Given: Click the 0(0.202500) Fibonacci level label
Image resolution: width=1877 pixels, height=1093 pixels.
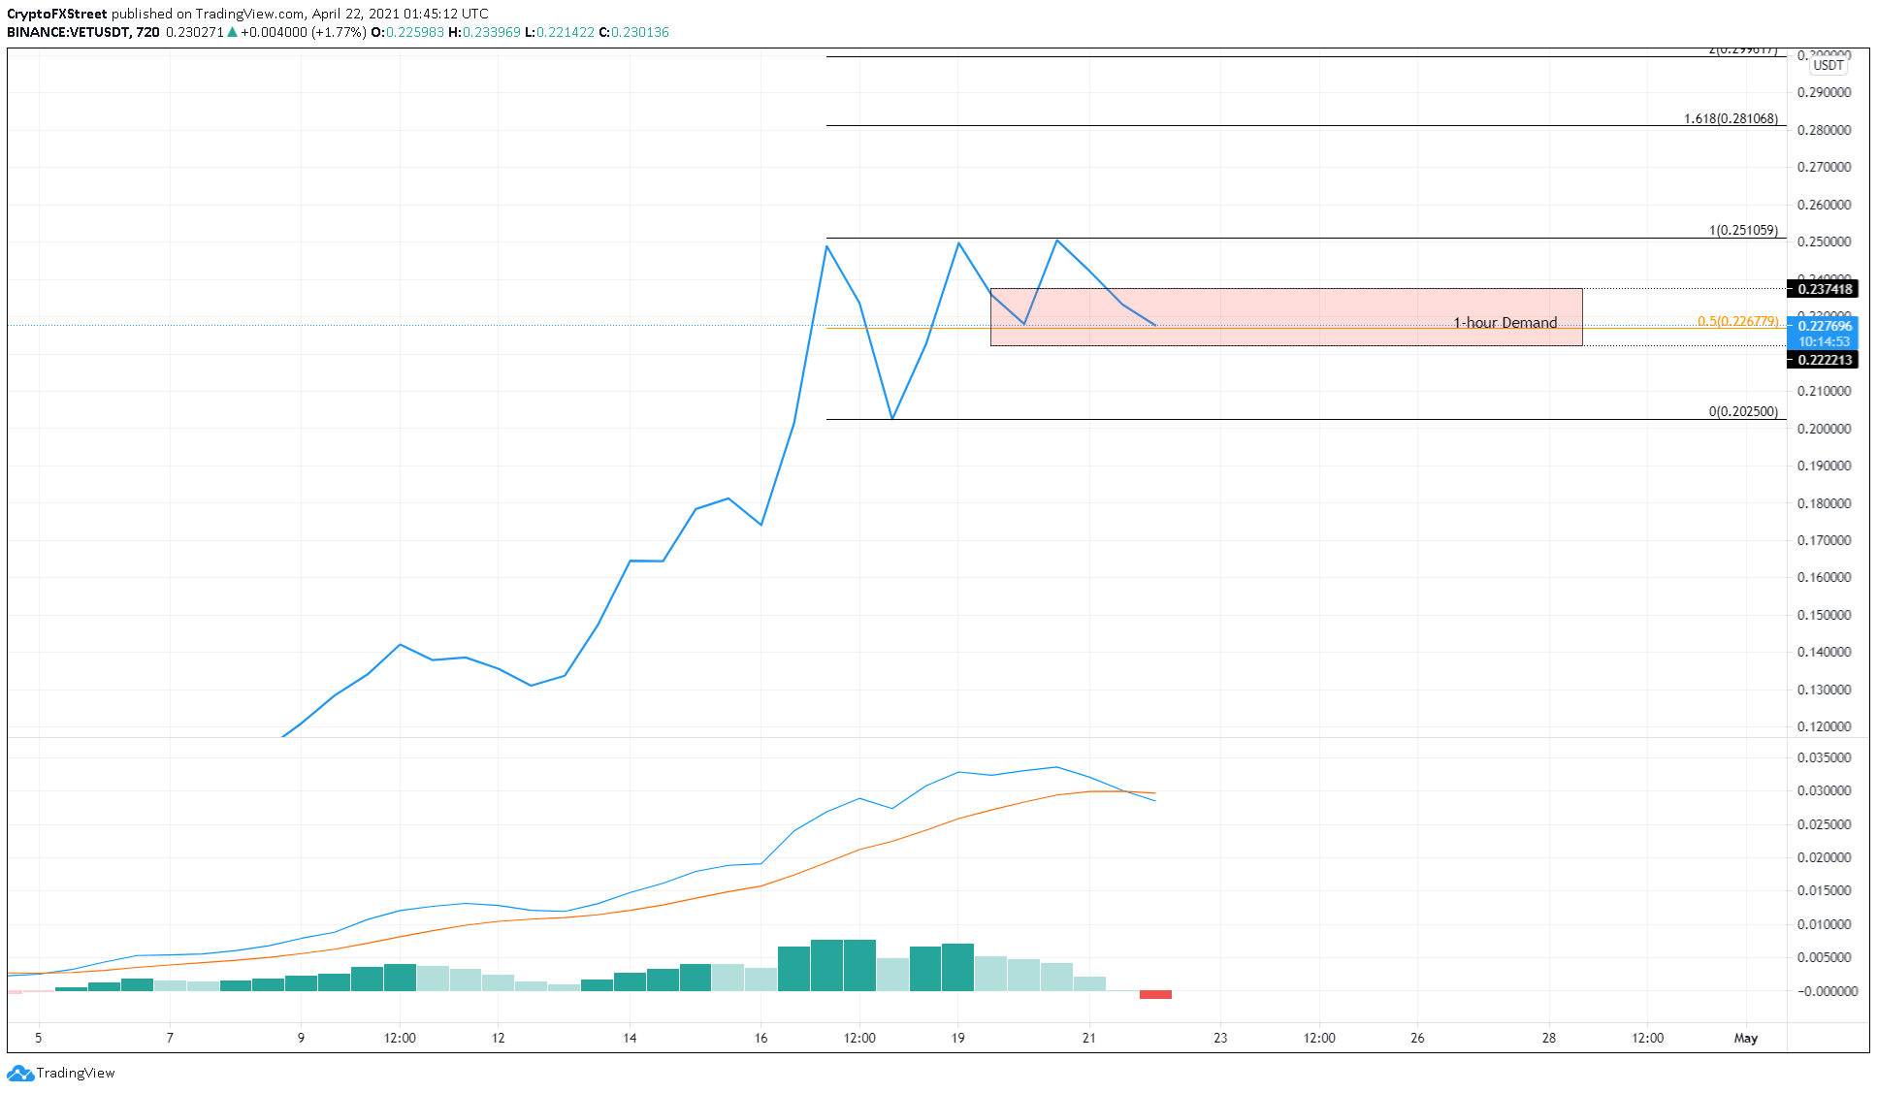Looking at the screenshot, I should click(x=1743, y=412).
